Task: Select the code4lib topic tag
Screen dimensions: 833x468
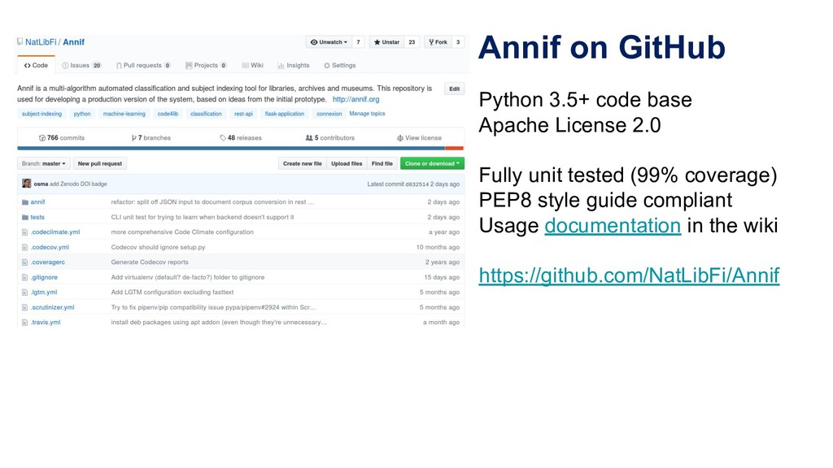Action: 168,114
